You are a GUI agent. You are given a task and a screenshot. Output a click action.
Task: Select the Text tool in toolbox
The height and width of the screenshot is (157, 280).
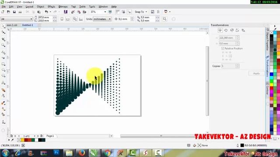(3, 82)
